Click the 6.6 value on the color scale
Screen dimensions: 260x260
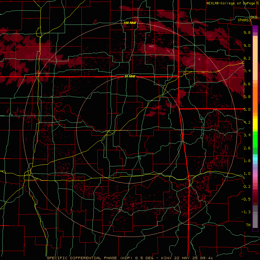[247, 84]
